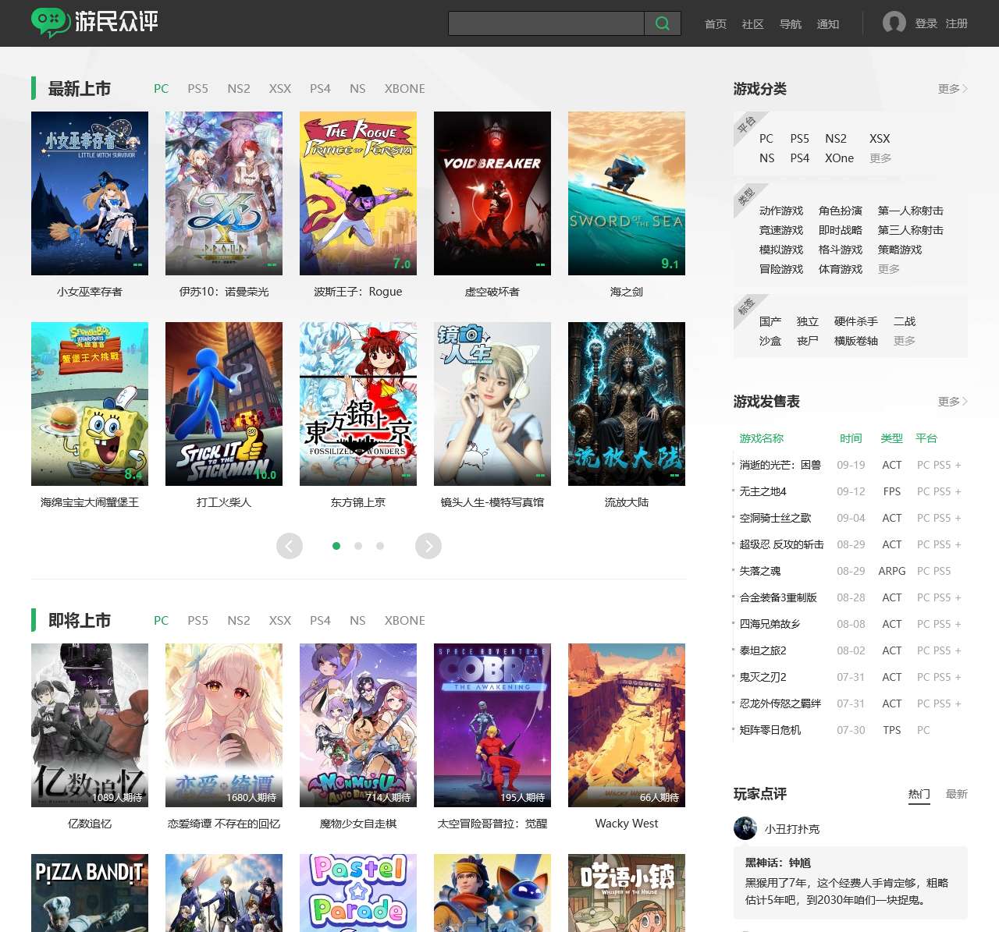The height and width of the screenshot is (932, 999).
Task: Expand 更多 in 游戏分类 header
Action: coord(952,89)
